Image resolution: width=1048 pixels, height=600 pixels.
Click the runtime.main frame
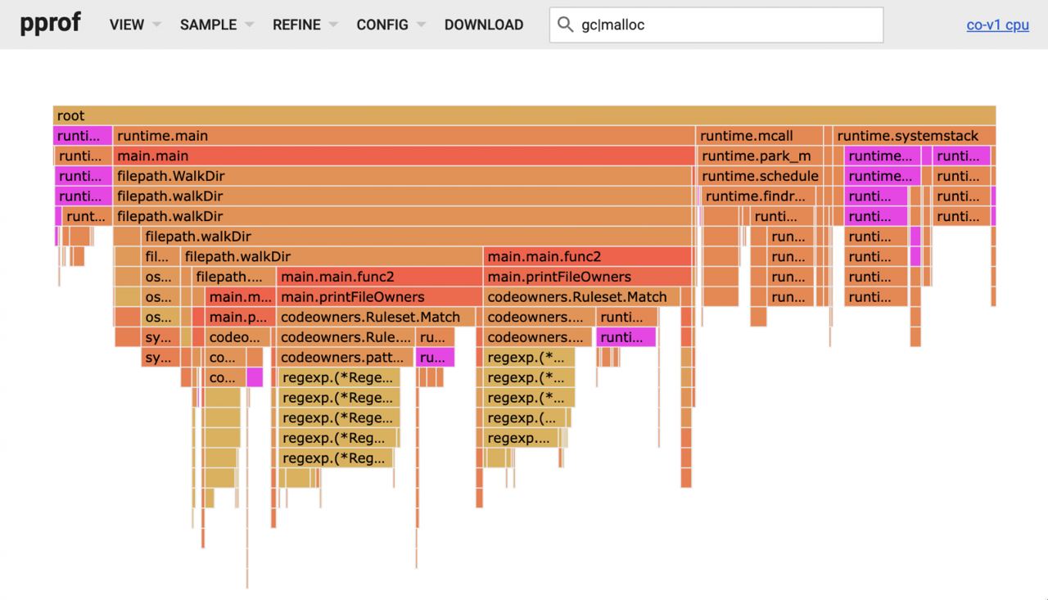(404, 136)
